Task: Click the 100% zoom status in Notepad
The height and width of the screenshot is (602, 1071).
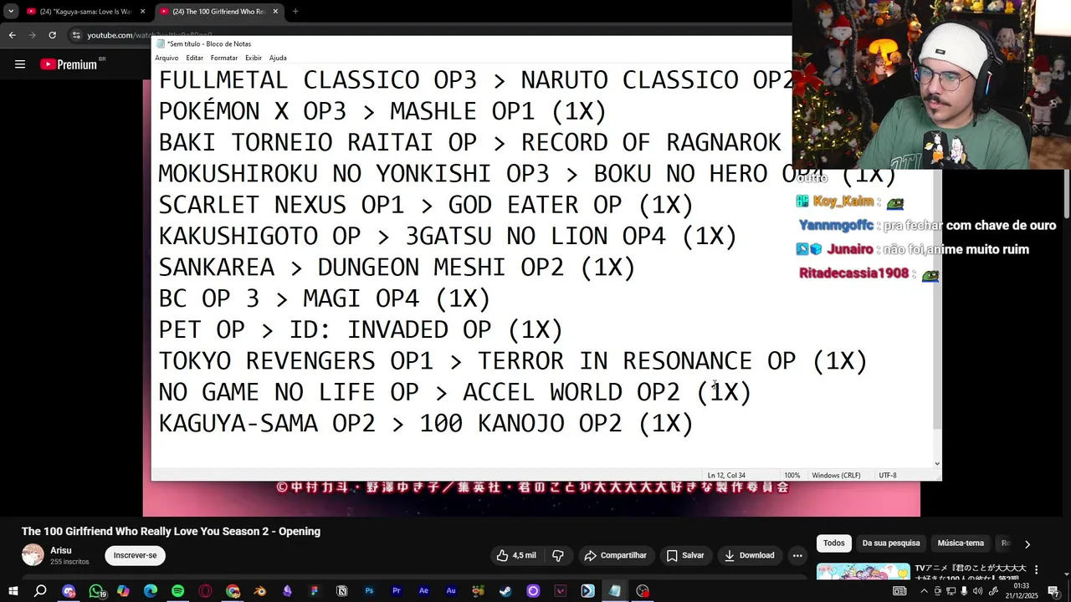Action: 792,475
